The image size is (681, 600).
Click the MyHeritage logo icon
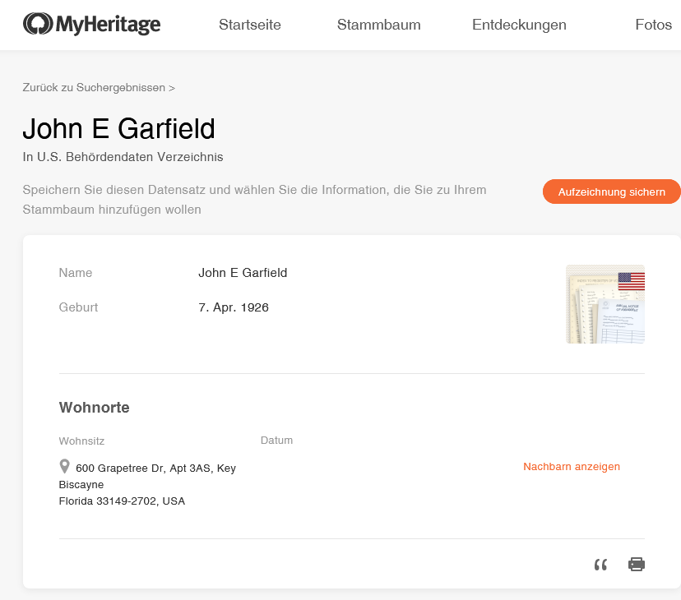pyautogui.click(x=37, y=25)
